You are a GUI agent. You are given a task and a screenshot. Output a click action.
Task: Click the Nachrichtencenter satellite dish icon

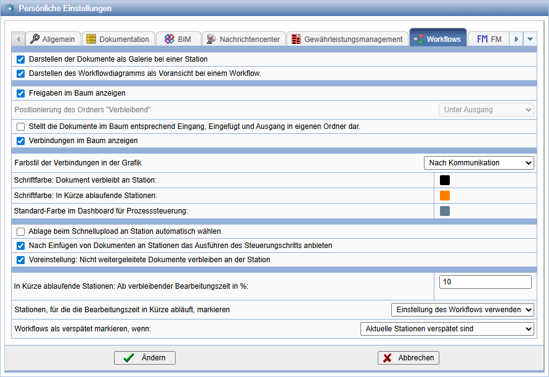tap(211, 39)
